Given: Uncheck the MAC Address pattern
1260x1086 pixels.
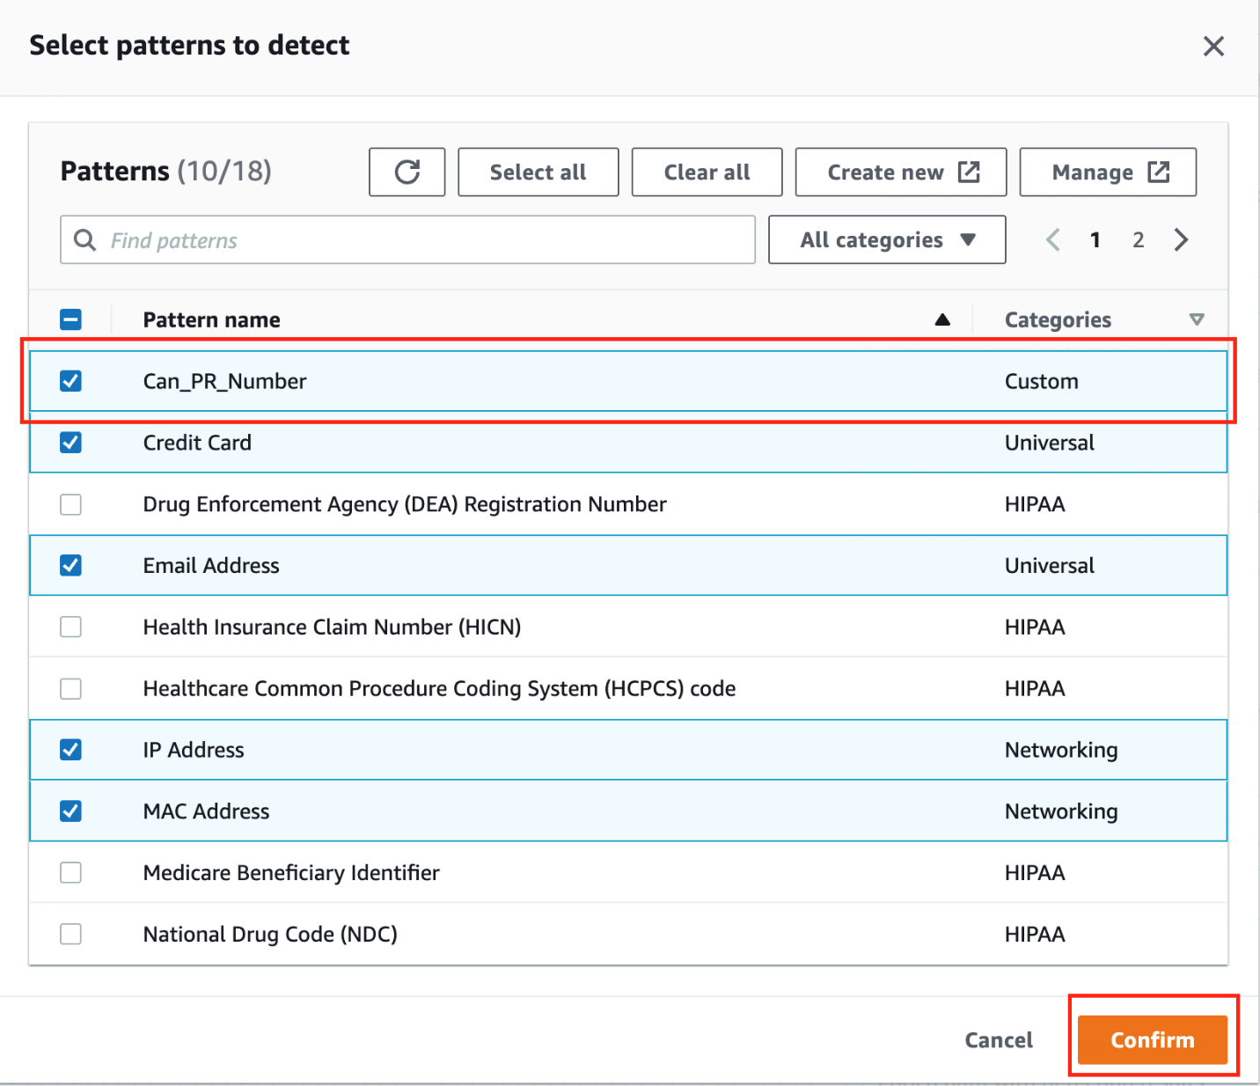Looking at the screenshot, I should click(x=70, y=811).
